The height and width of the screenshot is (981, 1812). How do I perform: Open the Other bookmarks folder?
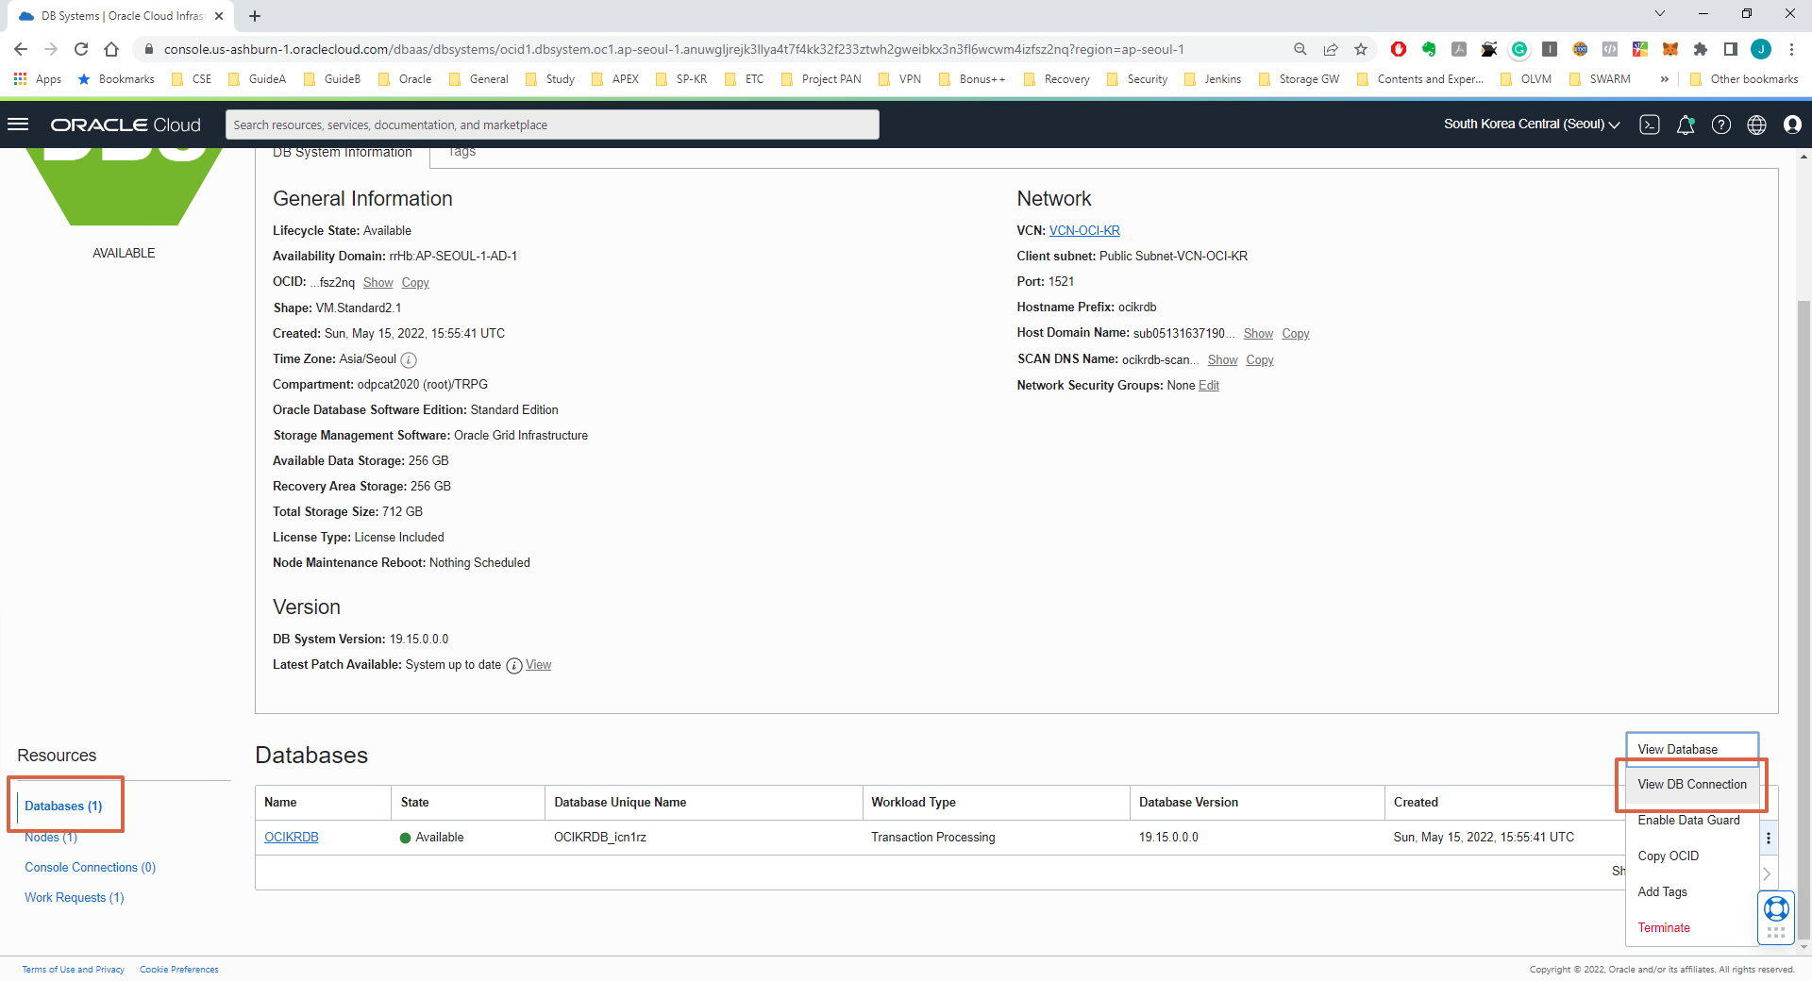coord(1744,79)
